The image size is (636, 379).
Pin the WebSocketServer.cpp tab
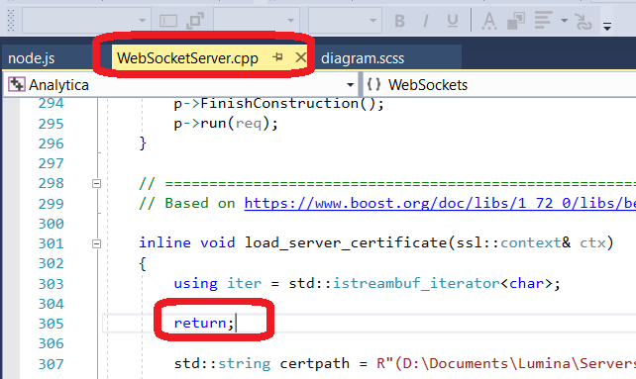click(277, 57)
